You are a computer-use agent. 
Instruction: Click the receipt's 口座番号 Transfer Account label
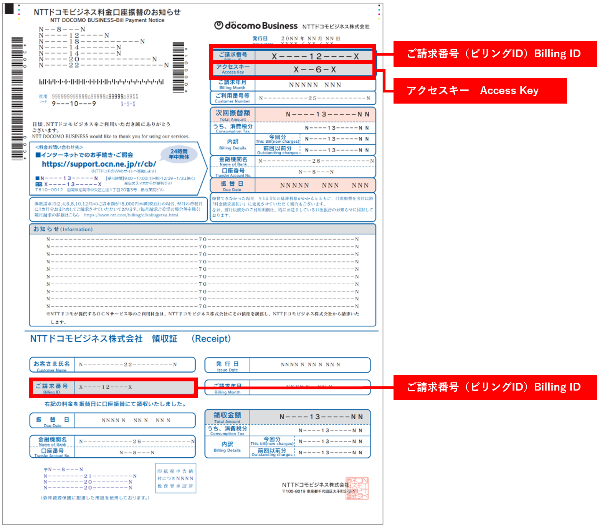tap(52, 452)
